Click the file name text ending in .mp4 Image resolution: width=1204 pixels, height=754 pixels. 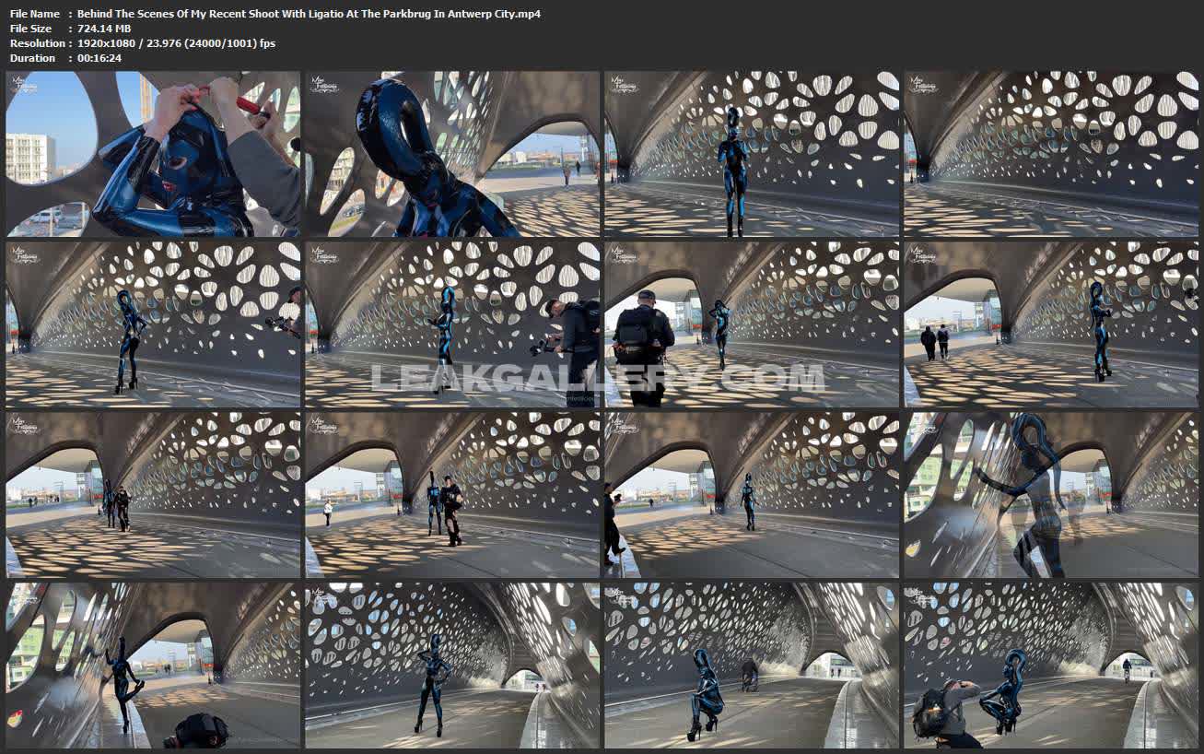click(x=309, y=14)
